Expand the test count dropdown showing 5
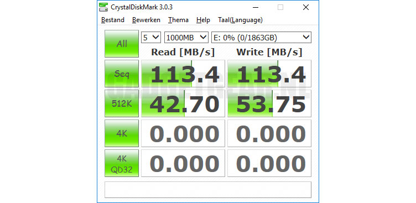This screenshot has height=203, width=416. tap(151, 38)
